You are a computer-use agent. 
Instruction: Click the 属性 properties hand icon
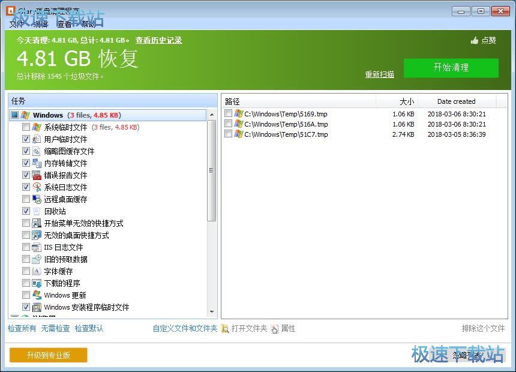click(275, 329)
